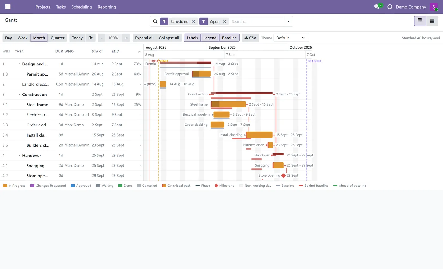The height and width of the screenshot is (269, 443).
Task: Collapse the Design and... phase row
Action: 19,64
